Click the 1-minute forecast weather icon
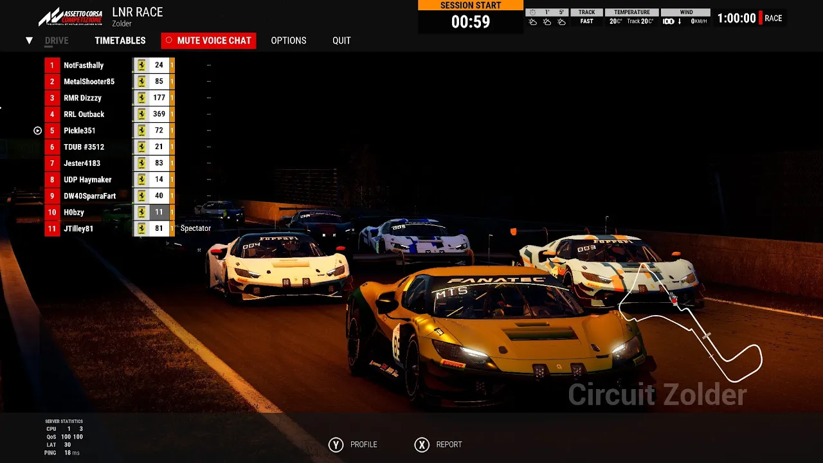This screenshot has width=823, height=463. click(x=547, y=22)
